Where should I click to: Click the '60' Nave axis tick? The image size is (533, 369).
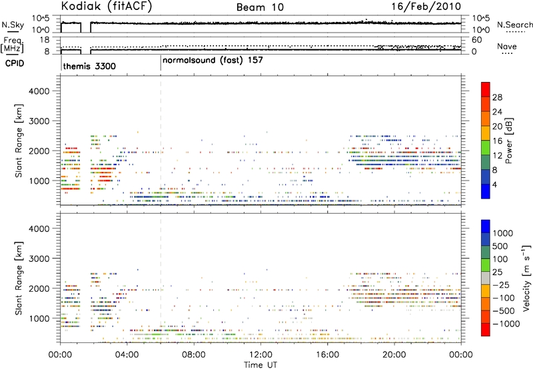(x=477, y=40)
